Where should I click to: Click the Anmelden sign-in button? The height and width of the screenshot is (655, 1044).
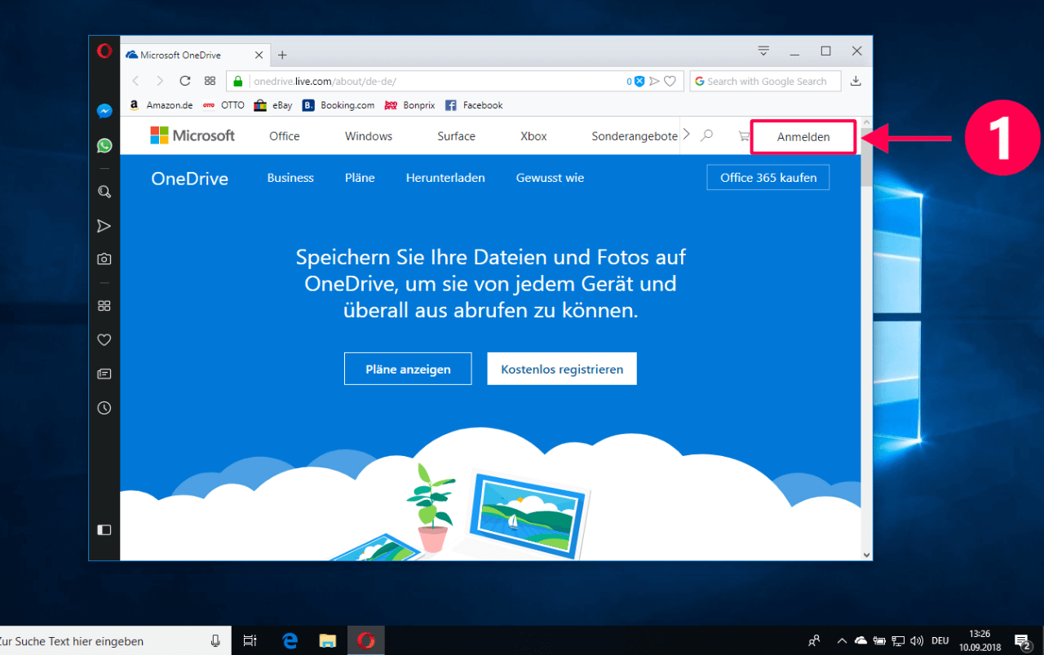[803, 137]
